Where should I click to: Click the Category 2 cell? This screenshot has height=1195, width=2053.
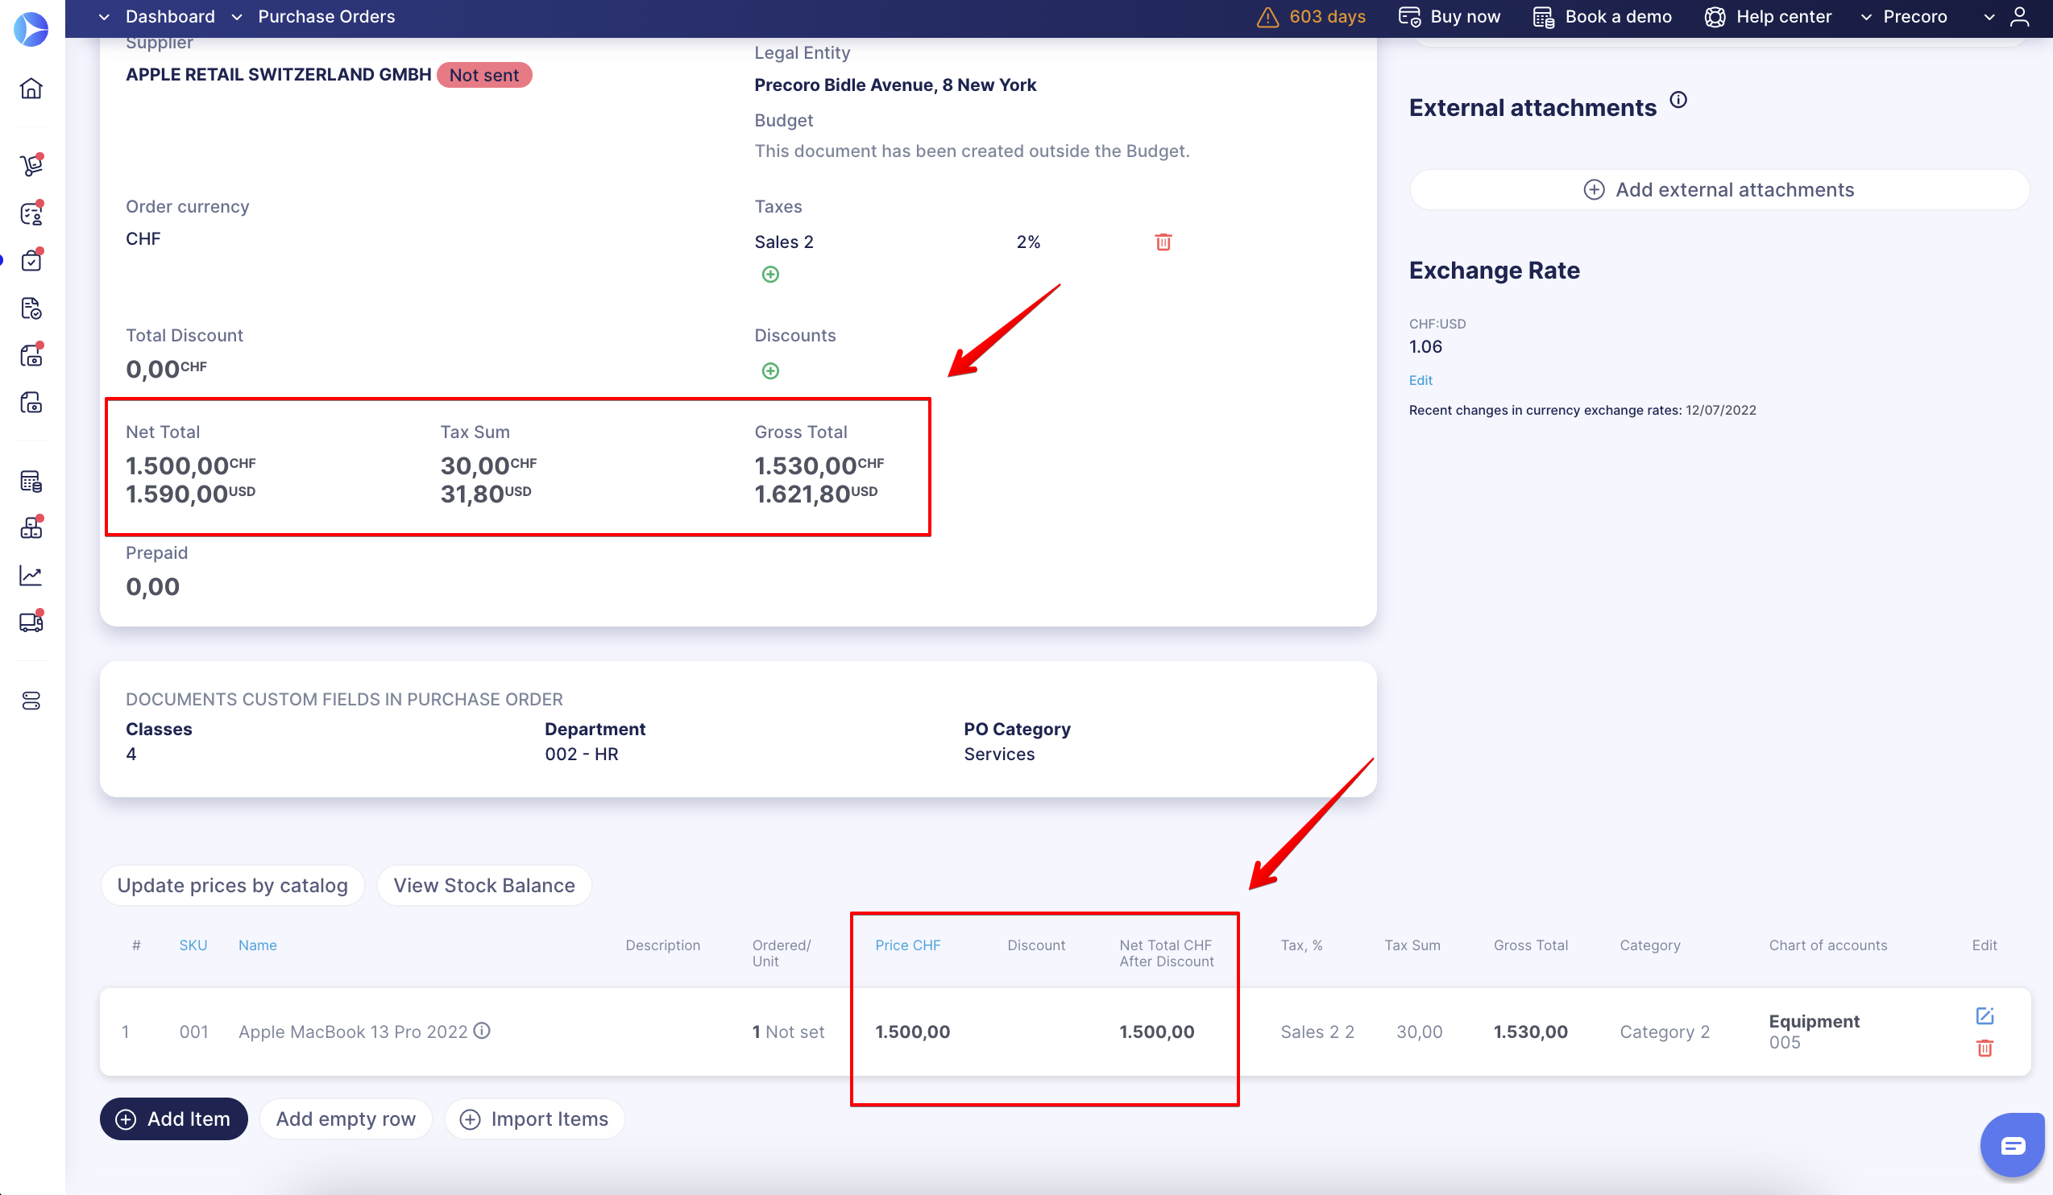coord(1665,1032)
